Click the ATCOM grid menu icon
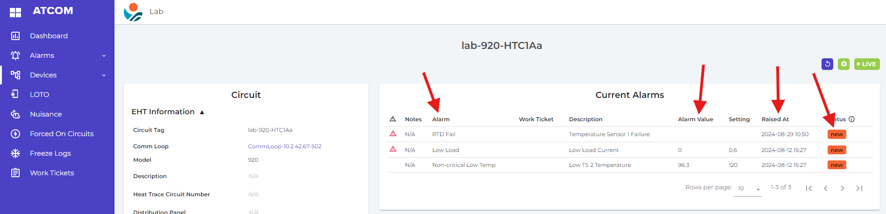 pos(15,13)
